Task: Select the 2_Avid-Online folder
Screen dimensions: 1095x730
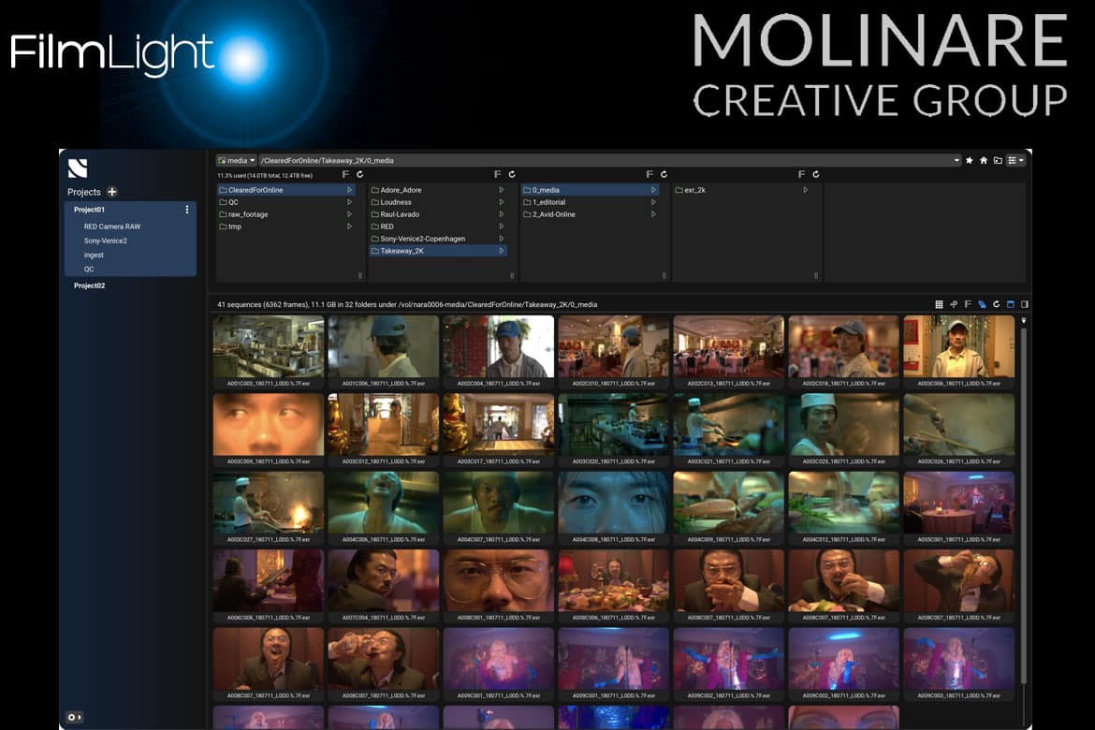Action: click(x=591, y=214)
